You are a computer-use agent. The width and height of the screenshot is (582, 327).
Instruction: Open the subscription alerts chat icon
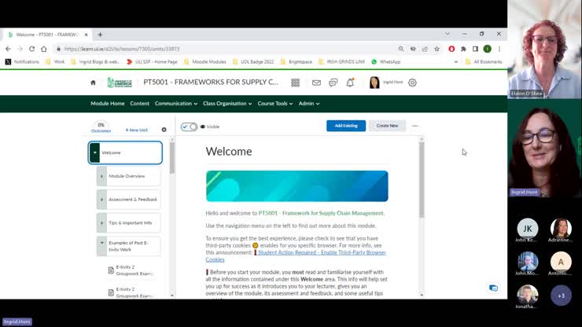pyautogui.click(x=333, y=83)
